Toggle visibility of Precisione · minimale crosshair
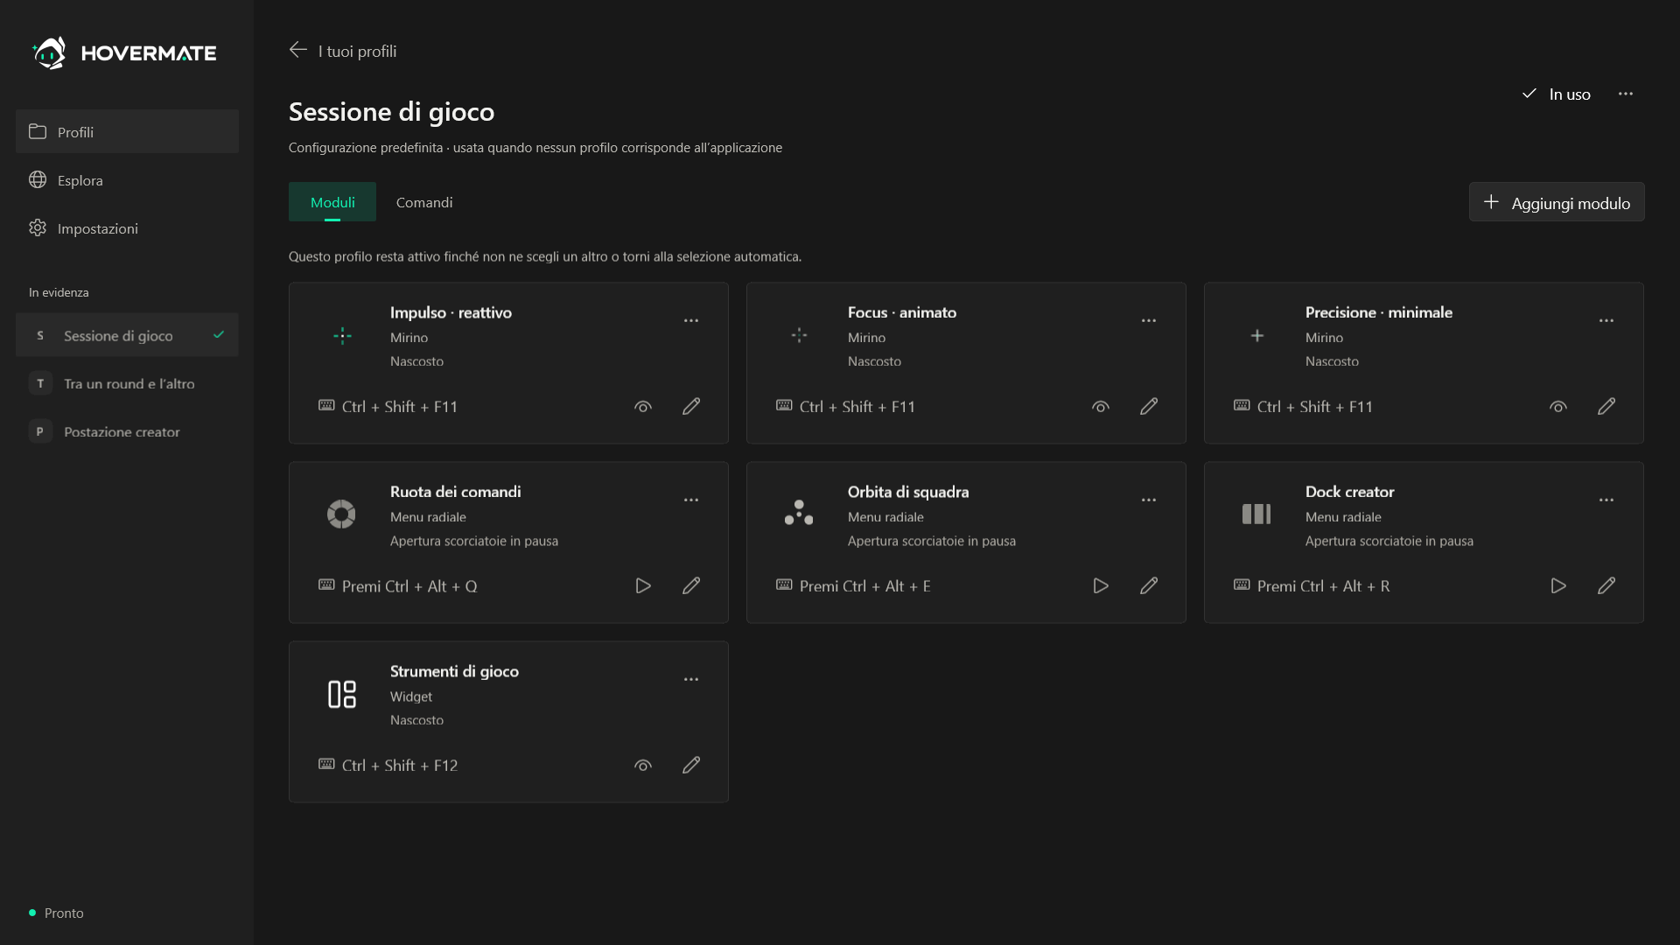This screenshot has width=1680, height=945. click(x=1558, y=406)
